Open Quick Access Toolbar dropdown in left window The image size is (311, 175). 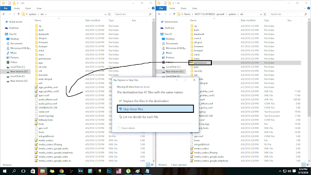[x=17, y=3]
